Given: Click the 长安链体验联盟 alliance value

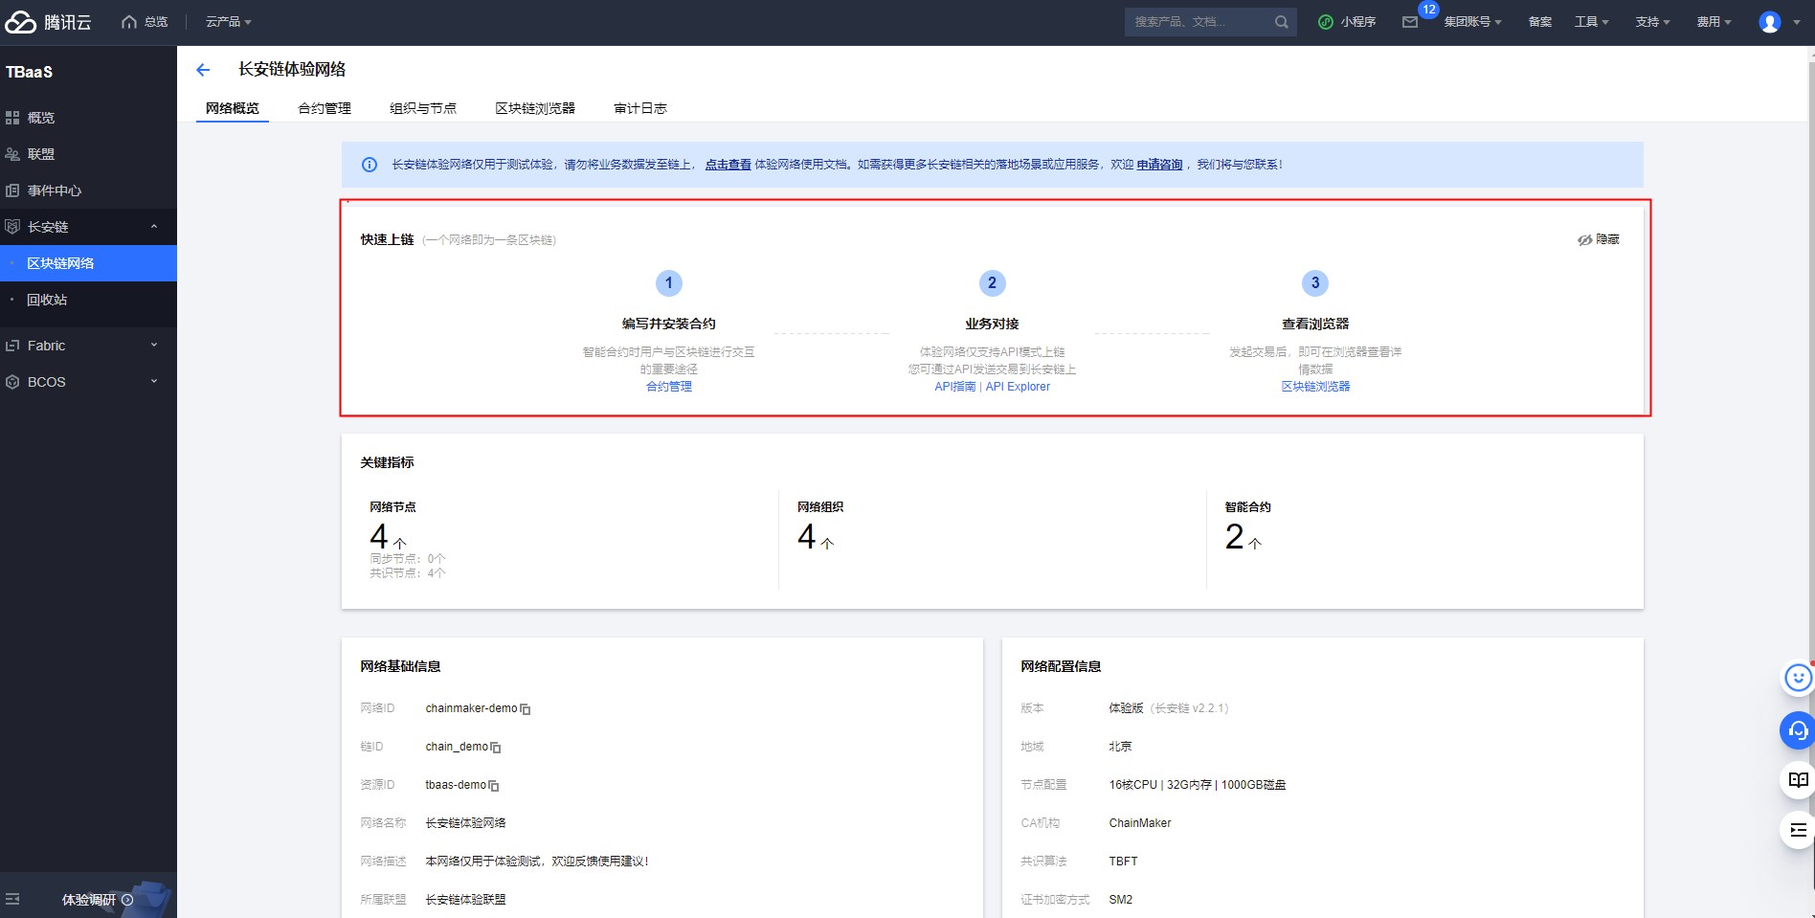Looking at the screenshot, I should click(465, 900).
